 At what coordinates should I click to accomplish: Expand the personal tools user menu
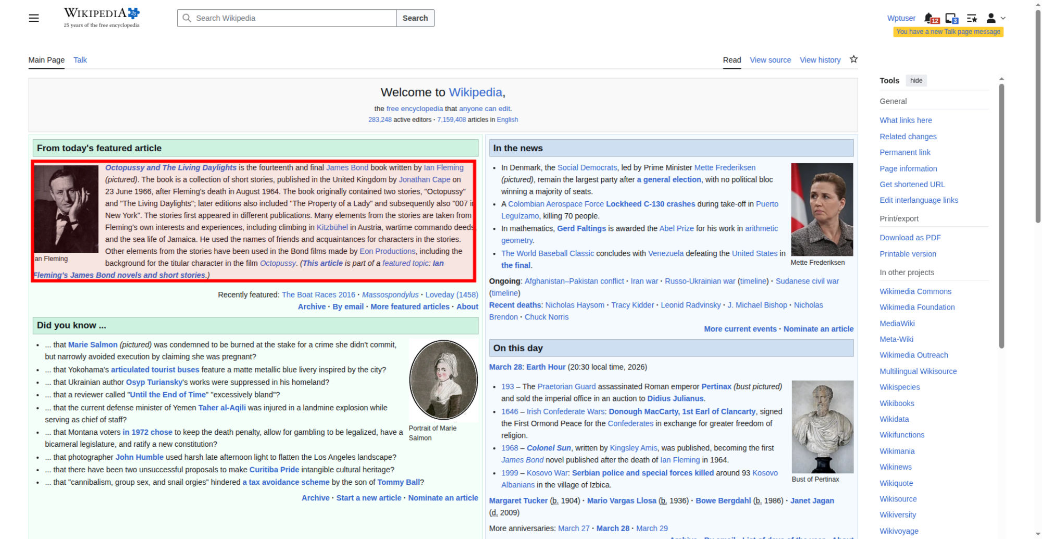995,18
